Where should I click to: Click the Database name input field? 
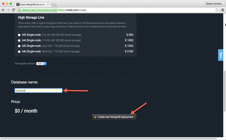38,91
